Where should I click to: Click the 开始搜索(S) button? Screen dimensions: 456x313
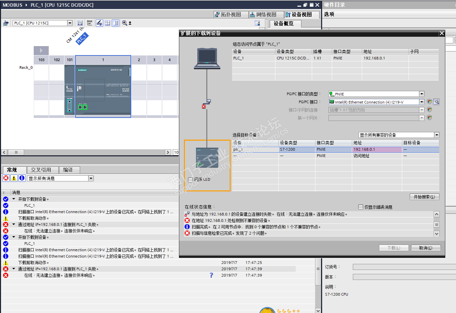coord(425,197)
